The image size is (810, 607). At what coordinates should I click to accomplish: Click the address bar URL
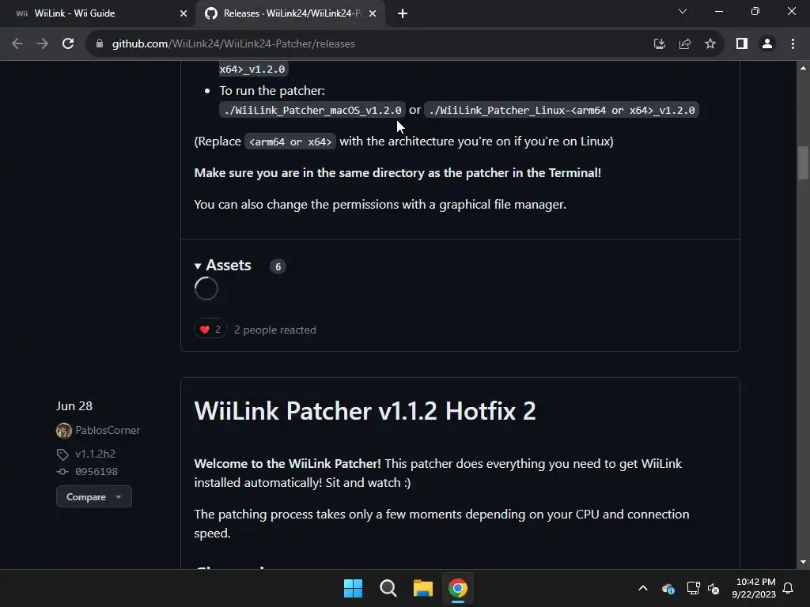point(233,44)
